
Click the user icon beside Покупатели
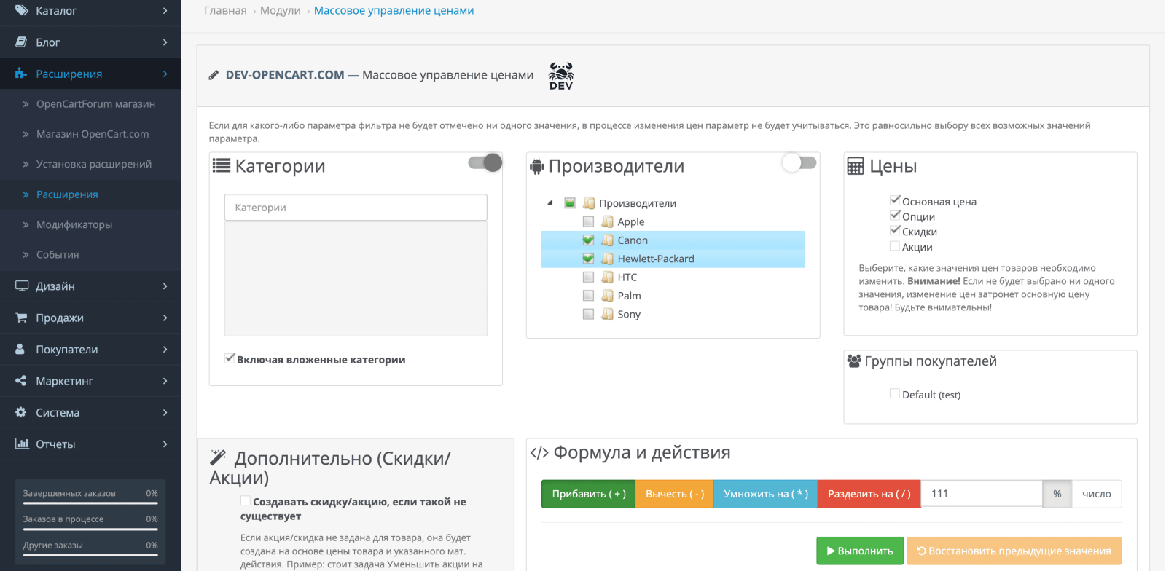pyautogui.click(x=20, y=349)
